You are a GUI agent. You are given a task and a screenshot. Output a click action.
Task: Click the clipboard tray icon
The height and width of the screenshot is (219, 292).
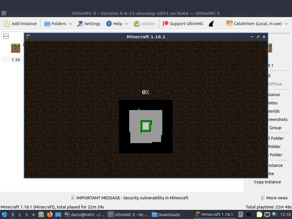coord(259,214)
